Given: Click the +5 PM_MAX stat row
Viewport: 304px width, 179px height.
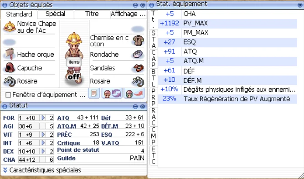Looking at the screenshot, I should tap(227, 33).
